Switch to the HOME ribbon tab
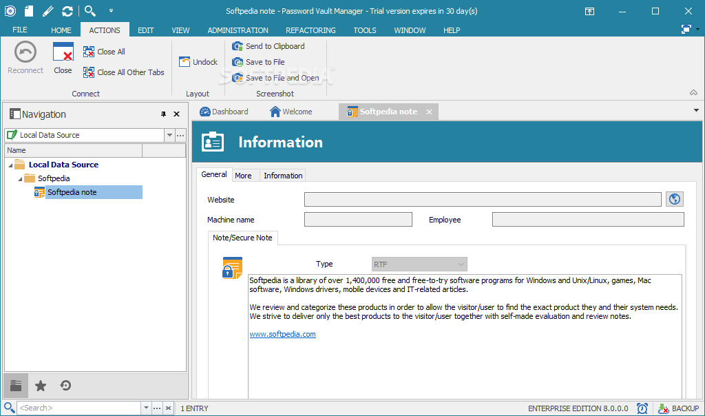 tap(61, 30)
